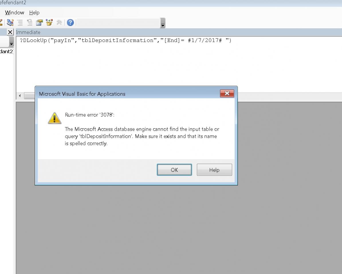Click the Help button in error dialog
This screenshot has height=274, width=342.
[214, 170]
